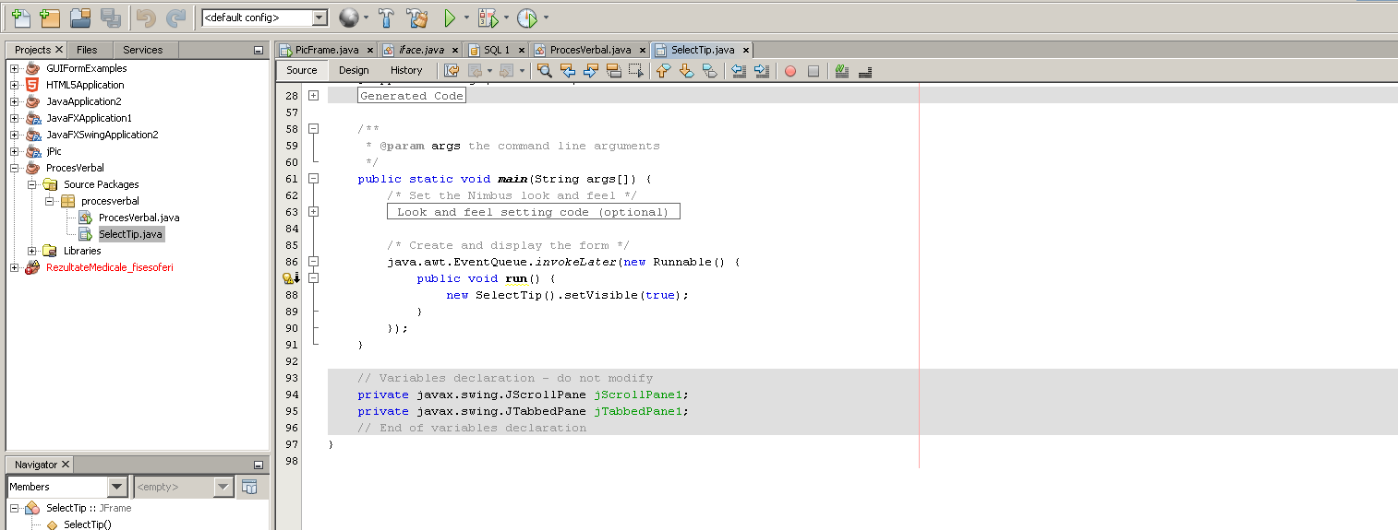Select SelectTip.java in Projects tree

pos(130,234)
